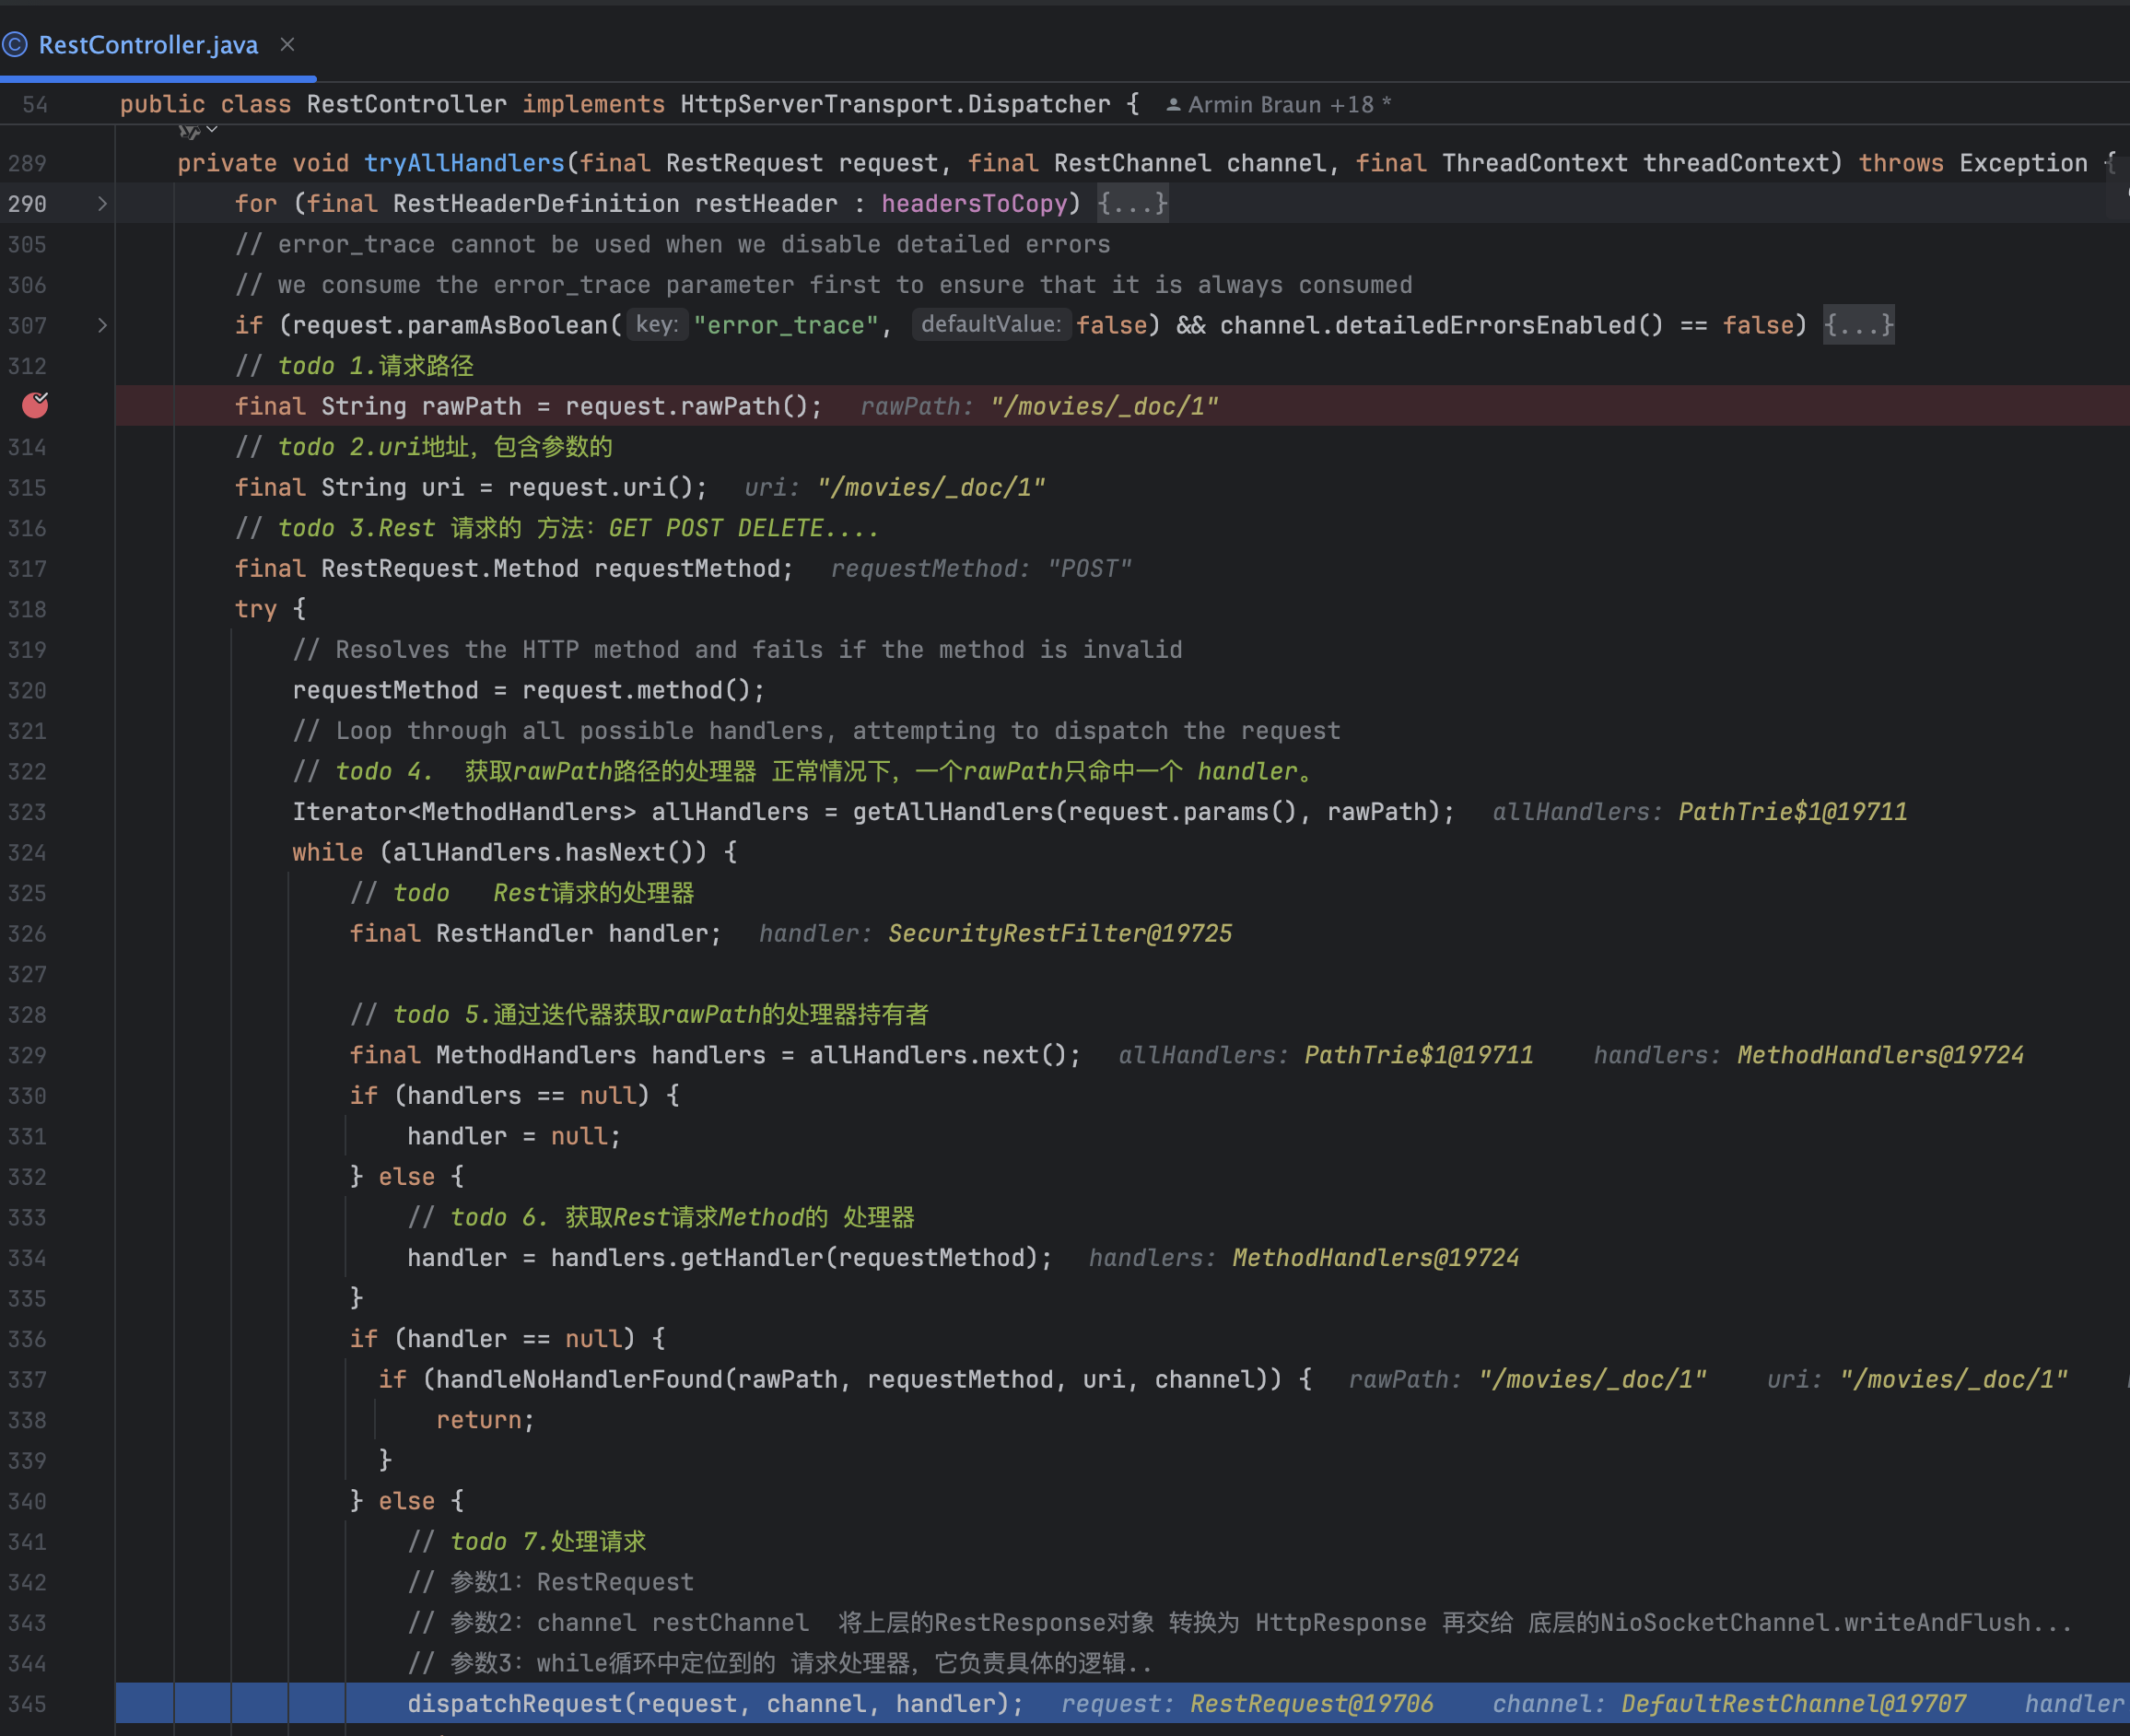
Task: Click the headersToCopy field reference
Action: click(974, 203)
